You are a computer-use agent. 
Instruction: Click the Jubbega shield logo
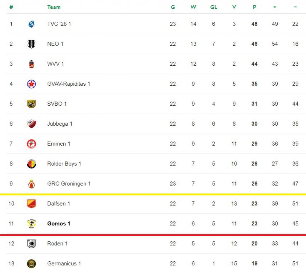point(31,124)
